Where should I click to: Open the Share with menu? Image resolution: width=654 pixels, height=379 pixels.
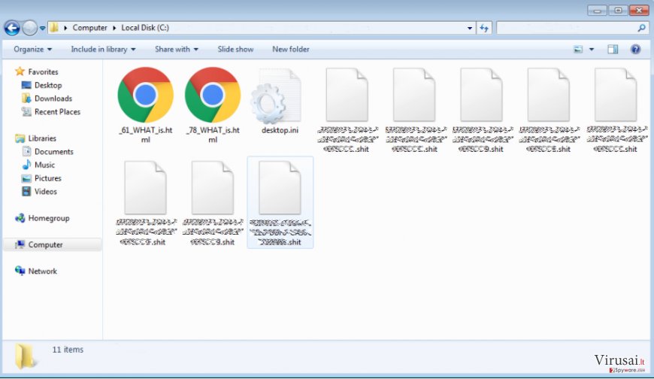coord(177,49)
